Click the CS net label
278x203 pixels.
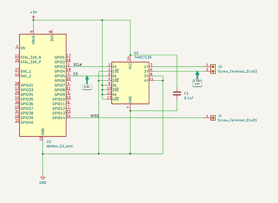pos(75,74)
